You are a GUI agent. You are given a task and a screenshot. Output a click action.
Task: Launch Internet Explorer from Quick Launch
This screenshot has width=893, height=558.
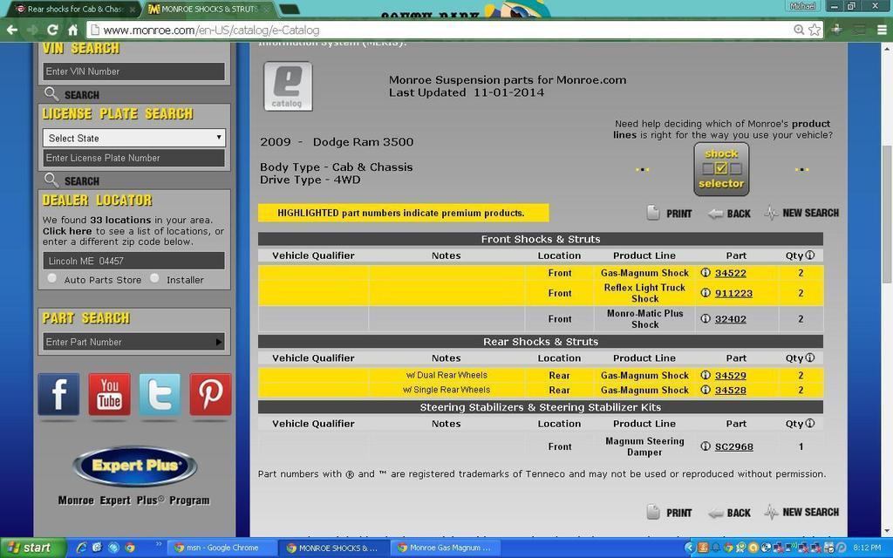pos(81,548)
